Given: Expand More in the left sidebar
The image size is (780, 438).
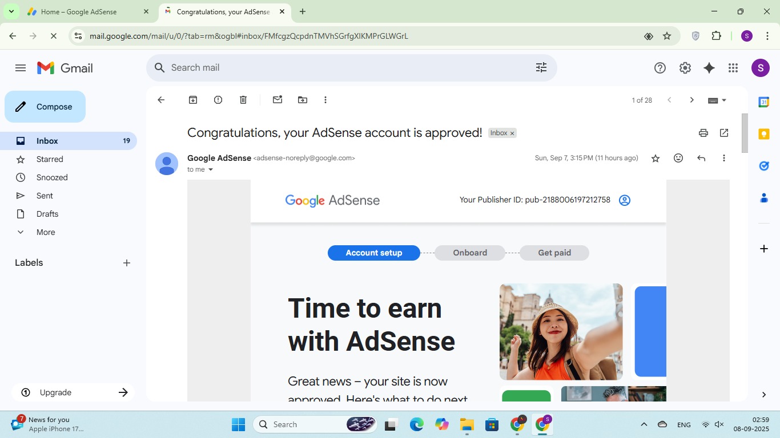Looking at the screenshot, I should coord(69,232).
